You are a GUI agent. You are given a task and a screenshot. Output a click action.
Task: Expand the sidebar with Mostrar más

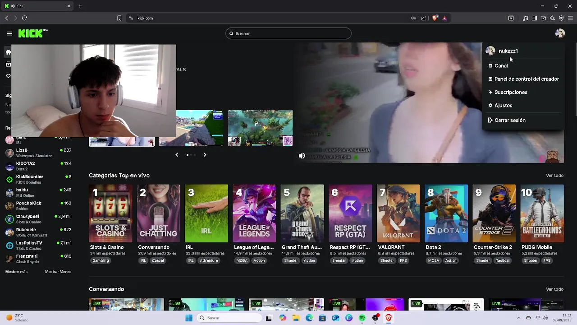pos(16,272)
